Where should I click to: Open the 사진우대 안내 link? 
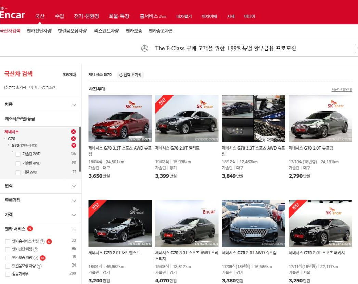pyautogui.click(x=342, y=90)
